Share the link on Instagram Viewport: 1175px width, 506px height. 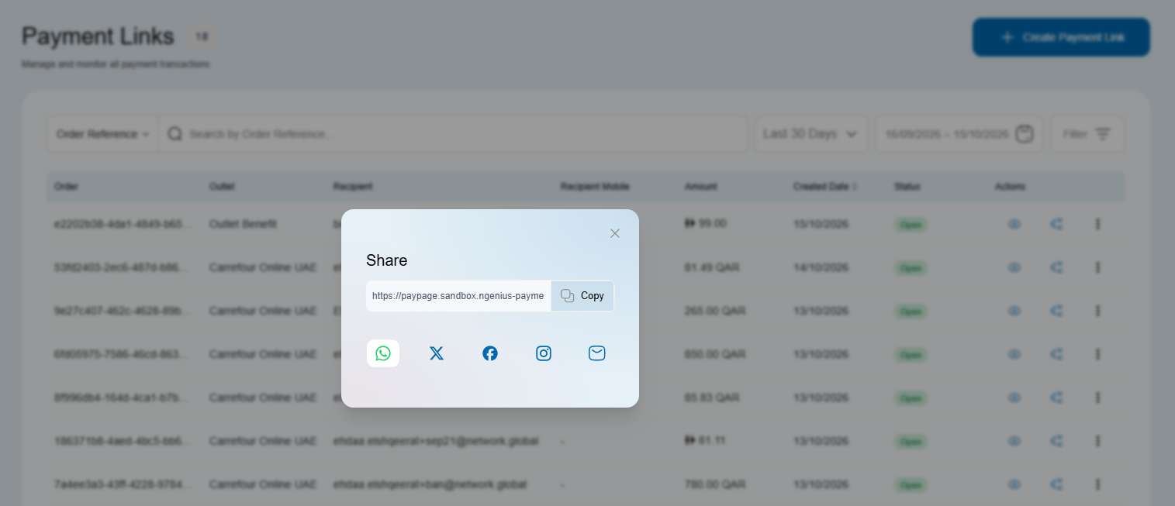(x=544, y=353)
